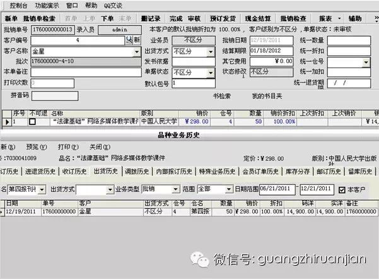Open the 第四报刊 warehouse name dropdown

[42, 189]
